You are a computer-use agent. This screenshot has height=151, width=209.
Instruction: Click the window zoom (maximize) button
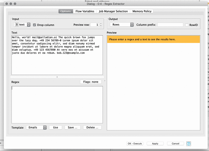(x=15, y=4)
